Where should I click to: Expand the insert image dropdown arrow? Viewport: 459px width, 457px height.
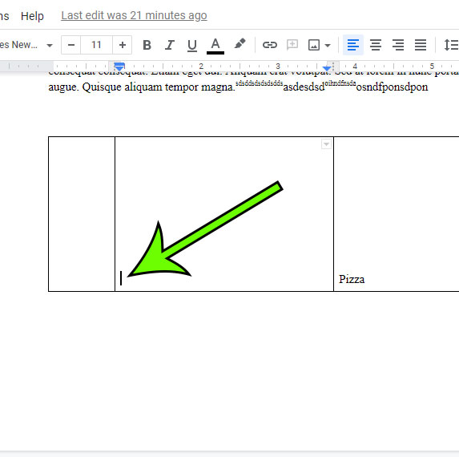(x=328, y=46)
